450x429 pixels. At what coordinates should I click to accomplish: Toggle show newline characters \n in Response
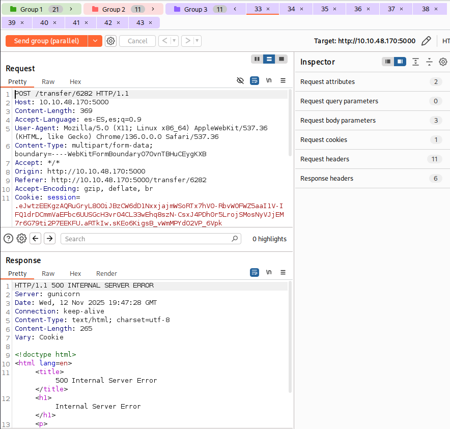[x=269, y=272]
